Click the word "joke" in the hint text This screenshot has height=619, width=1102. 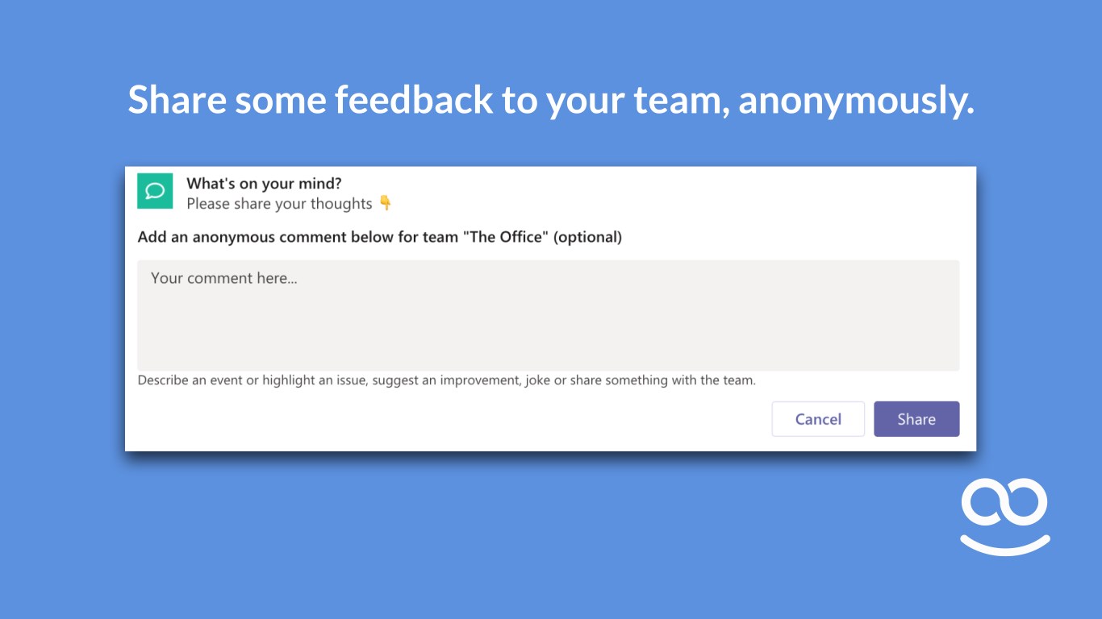[537, 380]
